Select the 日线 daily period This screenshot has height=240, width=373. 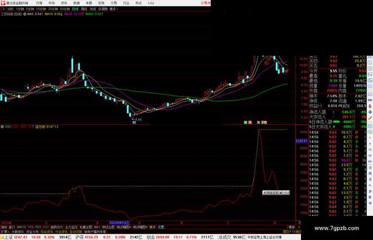(x=75, y=9)
